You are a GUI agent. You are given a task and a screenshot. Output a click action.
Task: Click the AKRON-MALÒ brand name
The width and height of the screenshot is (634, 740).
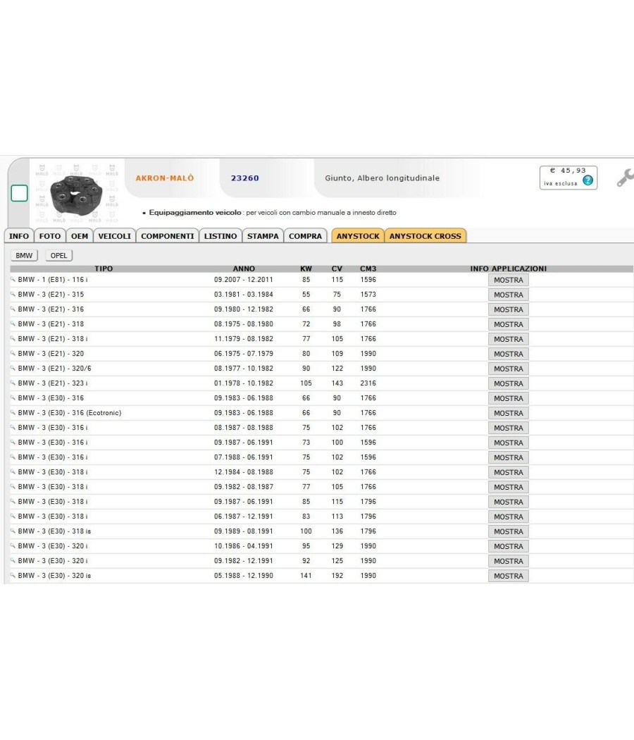165,178
